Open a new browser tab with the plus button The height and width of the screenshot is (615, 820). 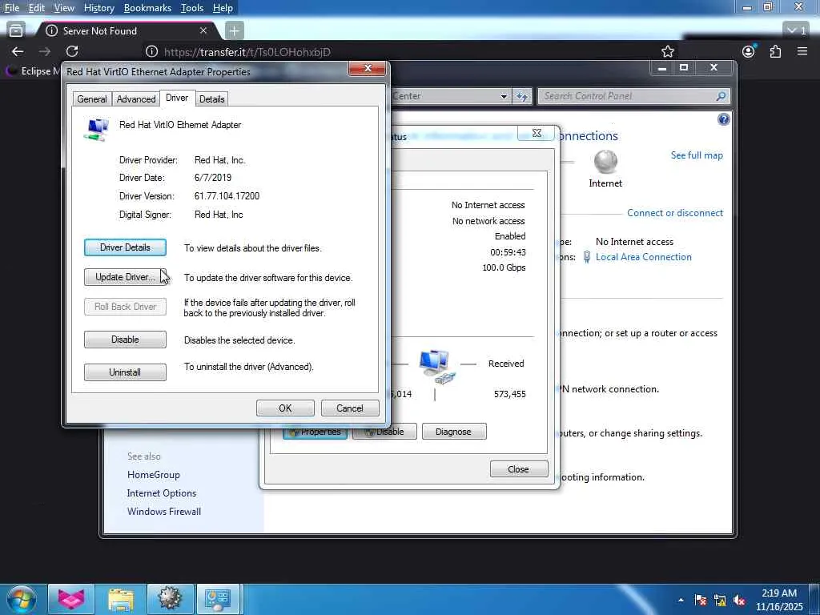[x=234, y=31]
